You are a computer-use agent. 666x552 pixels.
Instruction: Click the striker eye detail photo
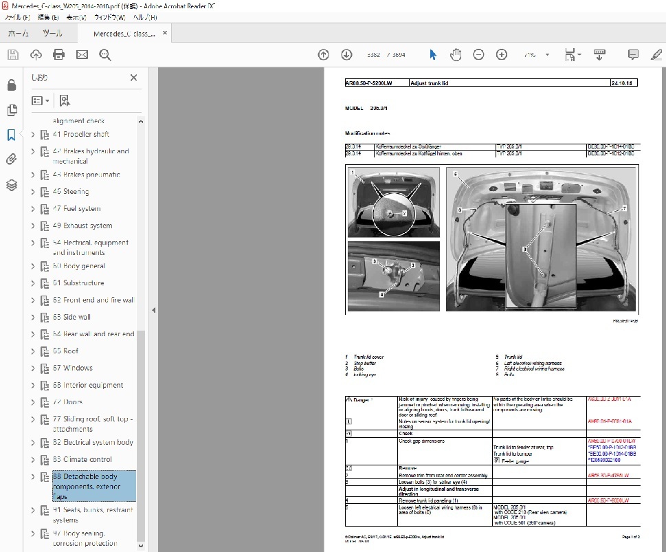pos(394,276)
